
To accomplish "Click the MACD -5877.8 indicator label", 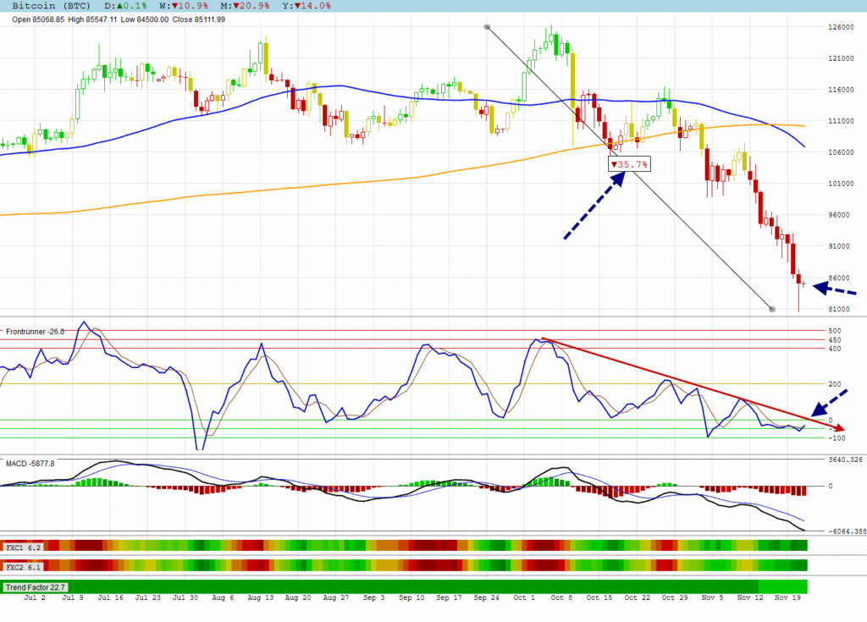I will (x=30, y=463).
